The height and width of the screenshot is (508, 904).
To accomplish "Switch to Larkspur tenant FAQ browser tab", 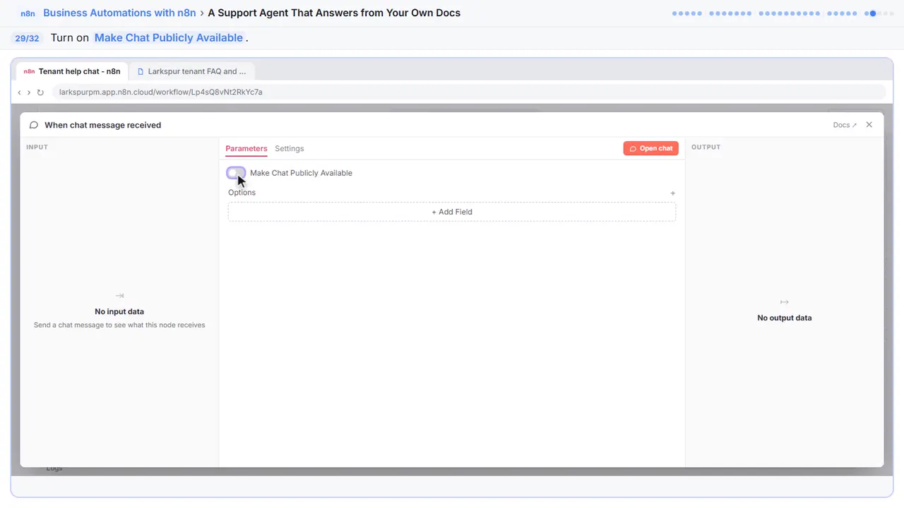I will [x=192, y=71].
